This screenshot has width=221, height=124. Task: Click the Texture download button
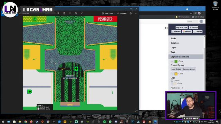tap(193, 28)
